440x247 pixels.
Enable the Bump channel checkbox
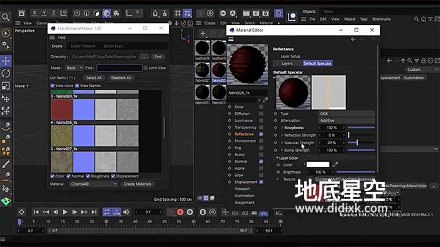pos(261,154)
